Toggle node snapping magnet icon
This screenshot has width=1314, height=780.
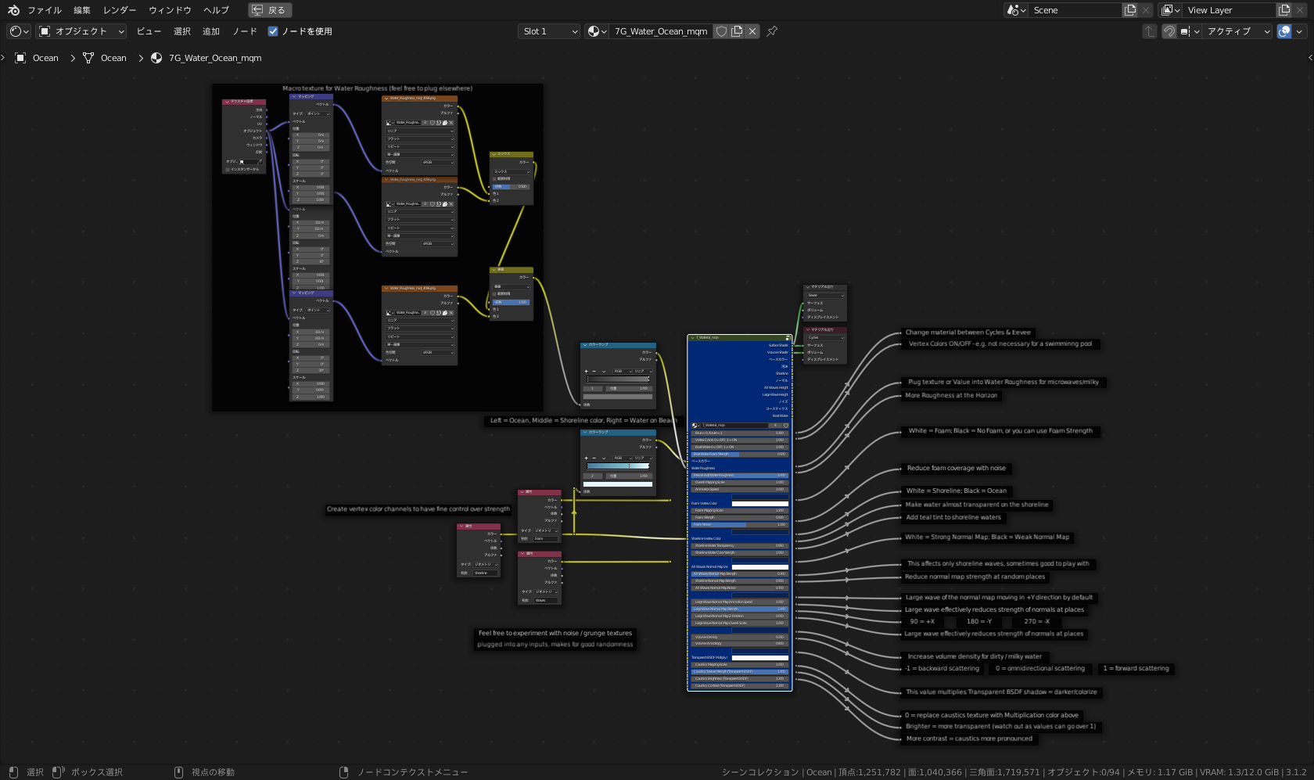[1169, 31]
